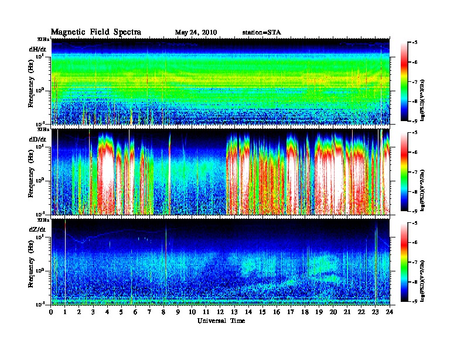464x358 pixels.
Task: Click hour "19" on the Universal Time axis
Action: (319, 312)
